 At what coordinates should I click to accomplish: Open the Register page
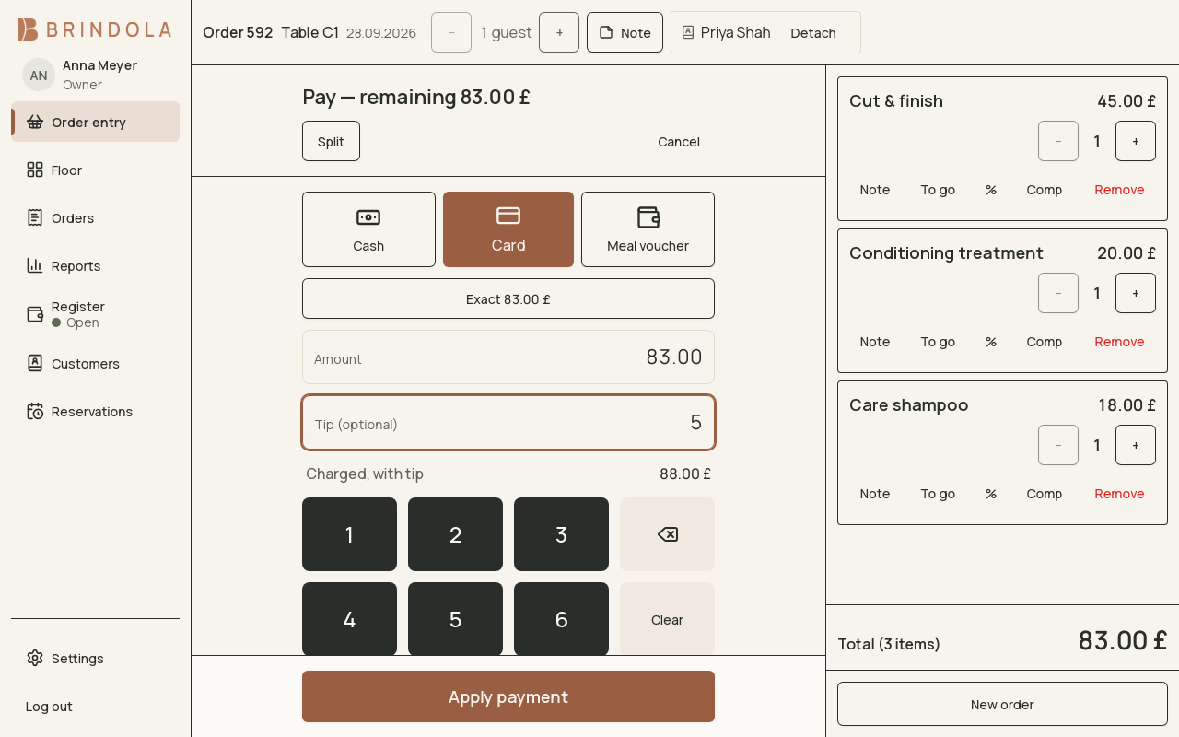pyautogui.click(x=95, y=314)
